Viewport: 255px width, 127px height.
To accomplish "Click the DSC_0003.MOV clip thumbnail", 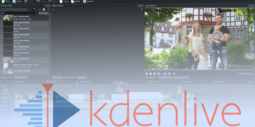I will click(x=8, y=18).
